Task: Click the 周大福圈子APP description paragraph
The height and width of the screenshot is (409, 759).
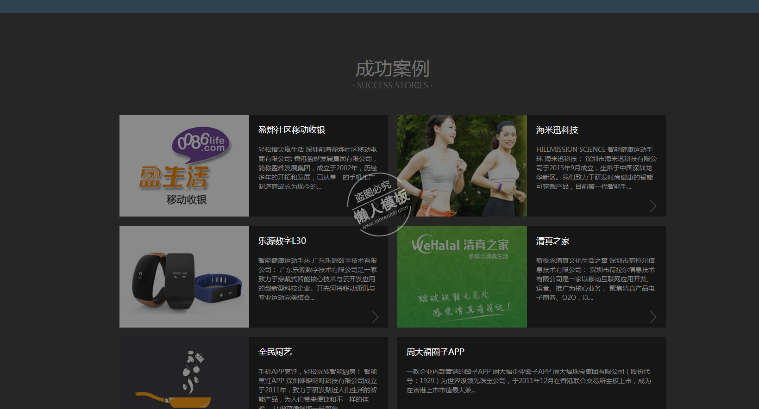Action: click(529, 381)
